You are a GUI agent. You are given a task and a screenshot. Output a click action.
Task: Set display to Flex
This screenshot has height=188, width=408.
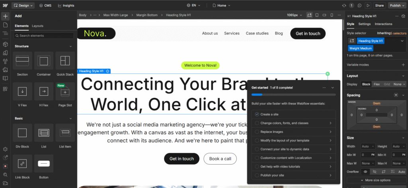[x=377, y=84]
